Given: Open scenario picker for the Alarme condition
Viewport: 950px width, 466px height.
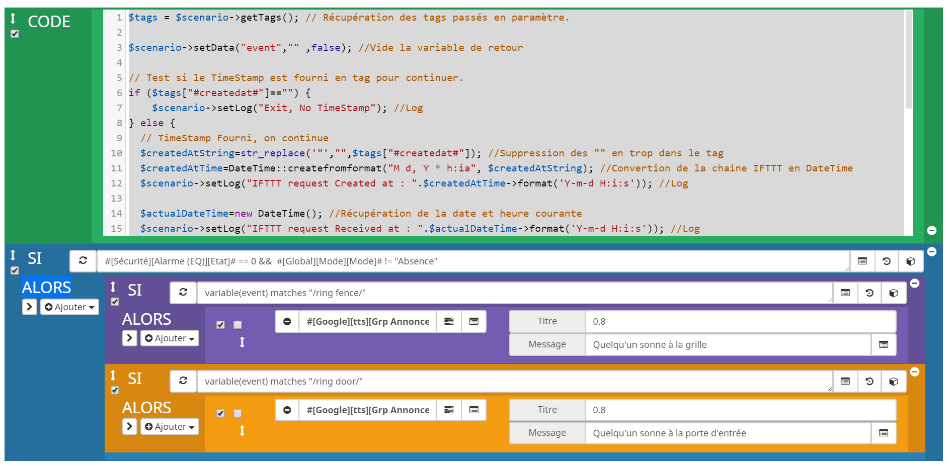Looking at the screenshot, I should [x=887, y=261].
